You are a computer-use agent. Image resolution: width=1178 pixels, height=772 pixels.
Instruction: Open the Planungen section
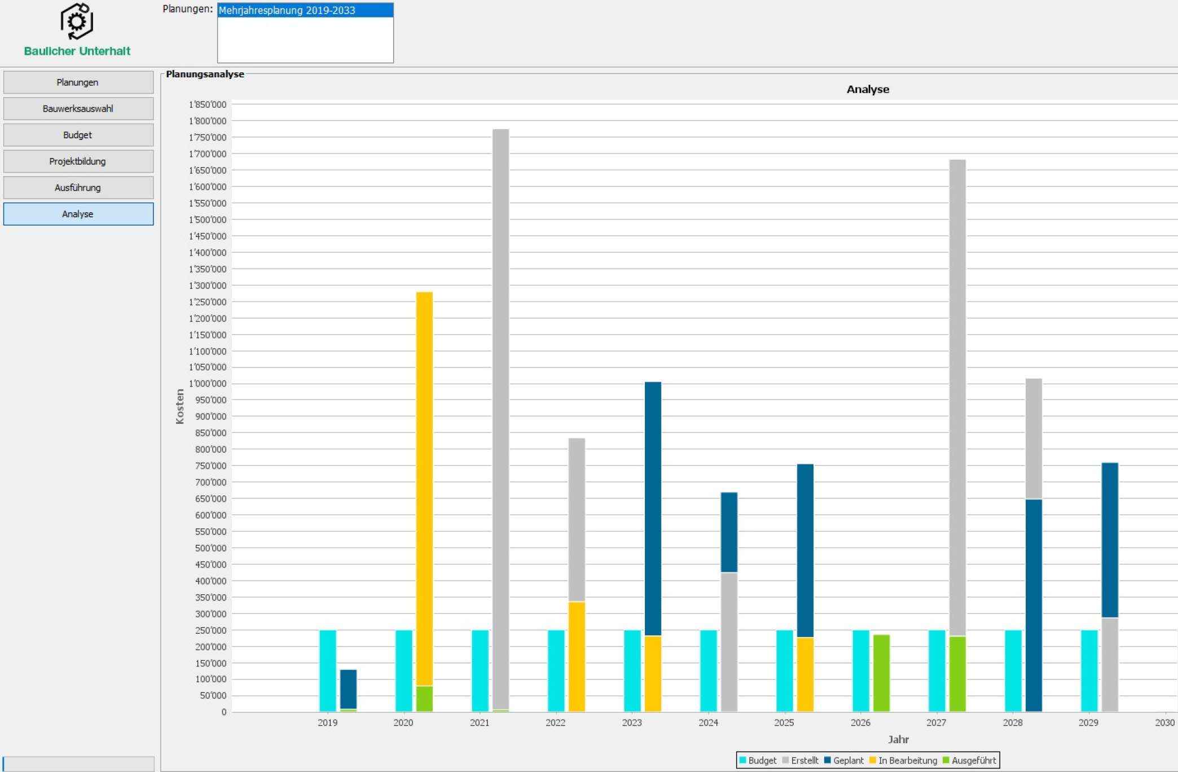click(x=78, y=82)
